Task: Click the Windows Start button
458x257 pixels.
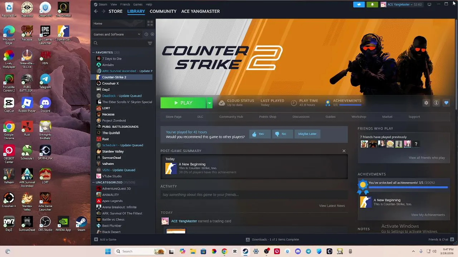Action: (108, 251)
